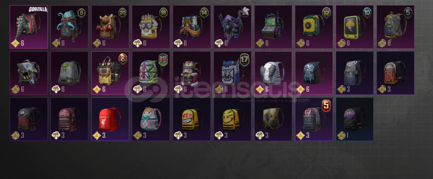Click the number 17 badge icon
Image resolution: width=433 pixels, height=179 pixels.
click(244, 60)
